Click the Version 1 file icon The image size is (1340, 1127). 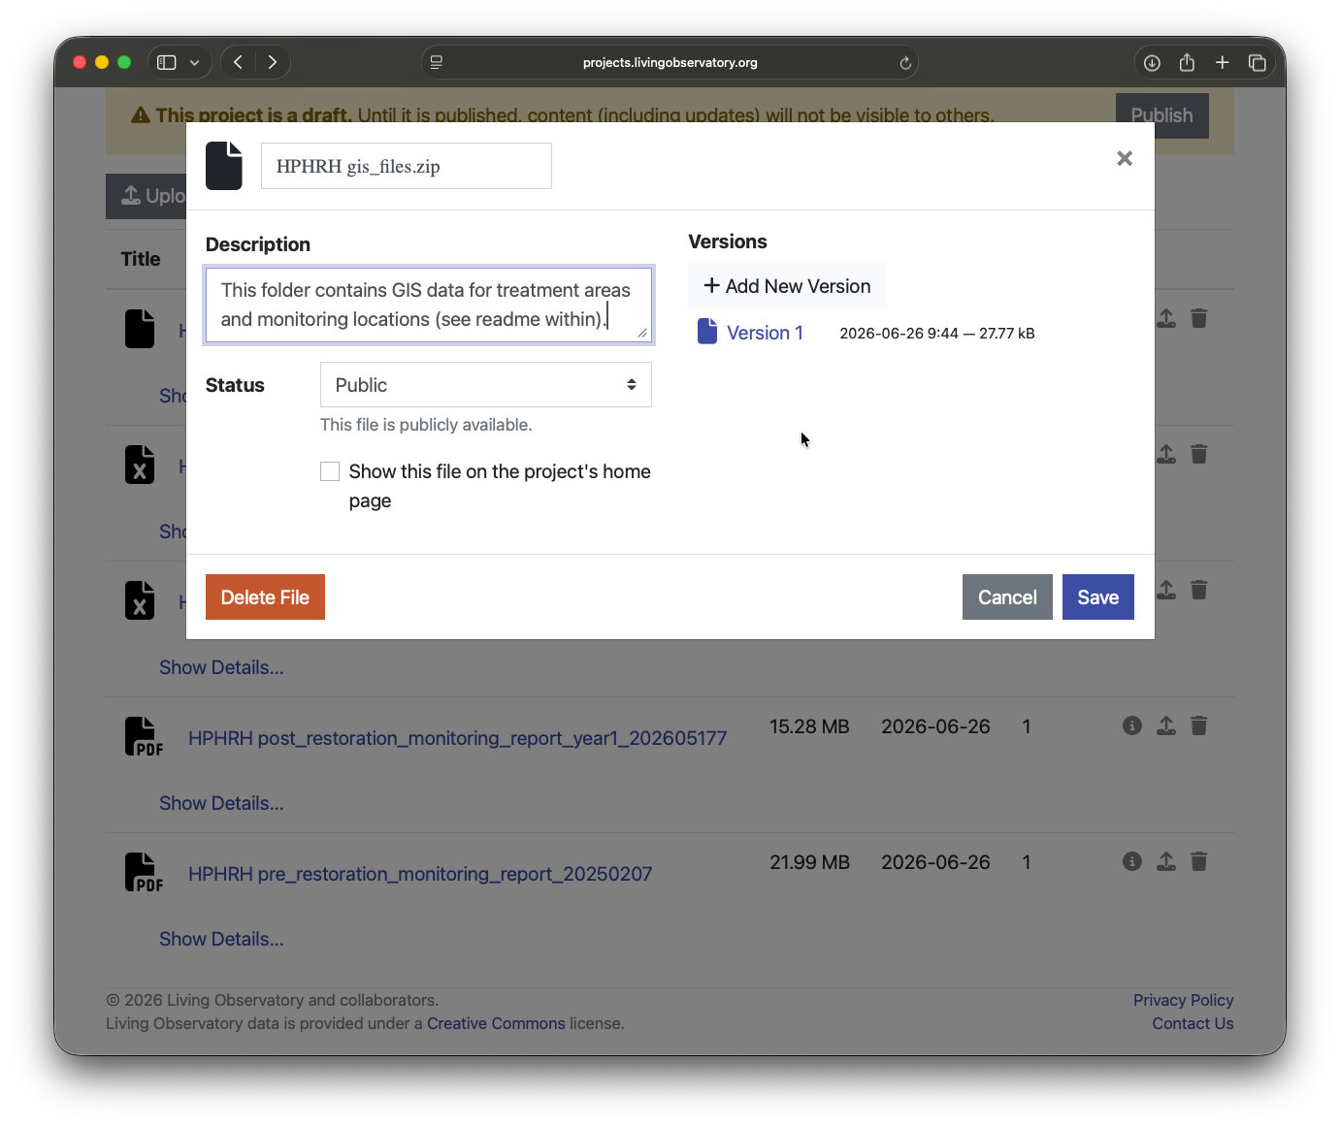click(707, 332)
